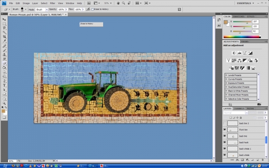Expand Channel Mixer Presets

226,95
